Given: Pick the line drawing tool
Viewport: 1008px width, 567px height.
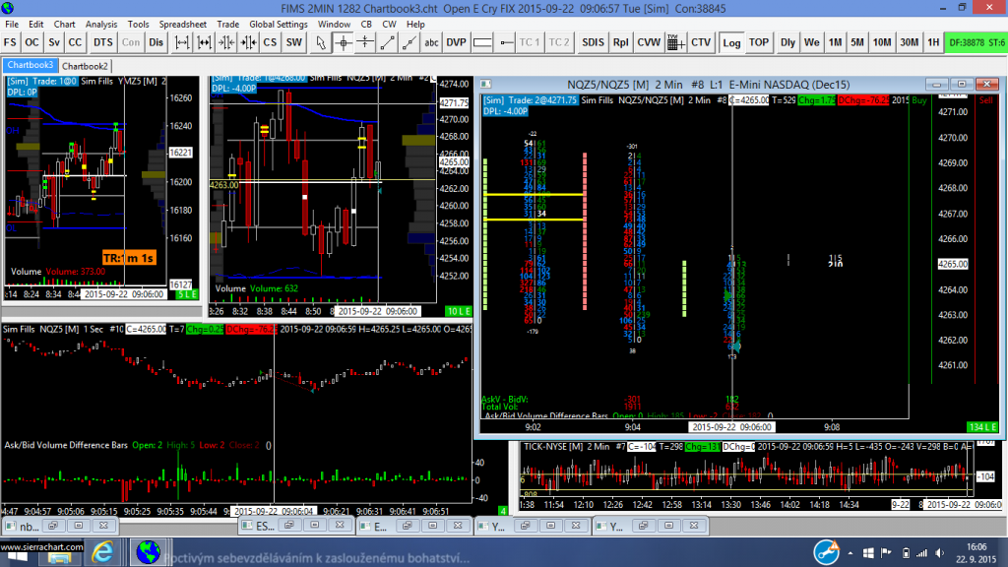Looking at the screenshot, I should (387, 42).
